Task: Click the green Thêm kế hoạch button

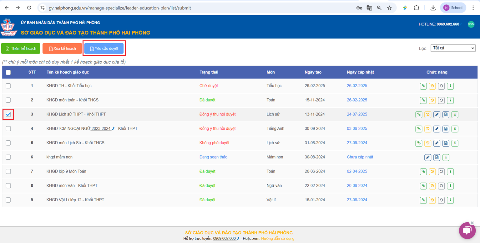Action: [x=21, y=49]
